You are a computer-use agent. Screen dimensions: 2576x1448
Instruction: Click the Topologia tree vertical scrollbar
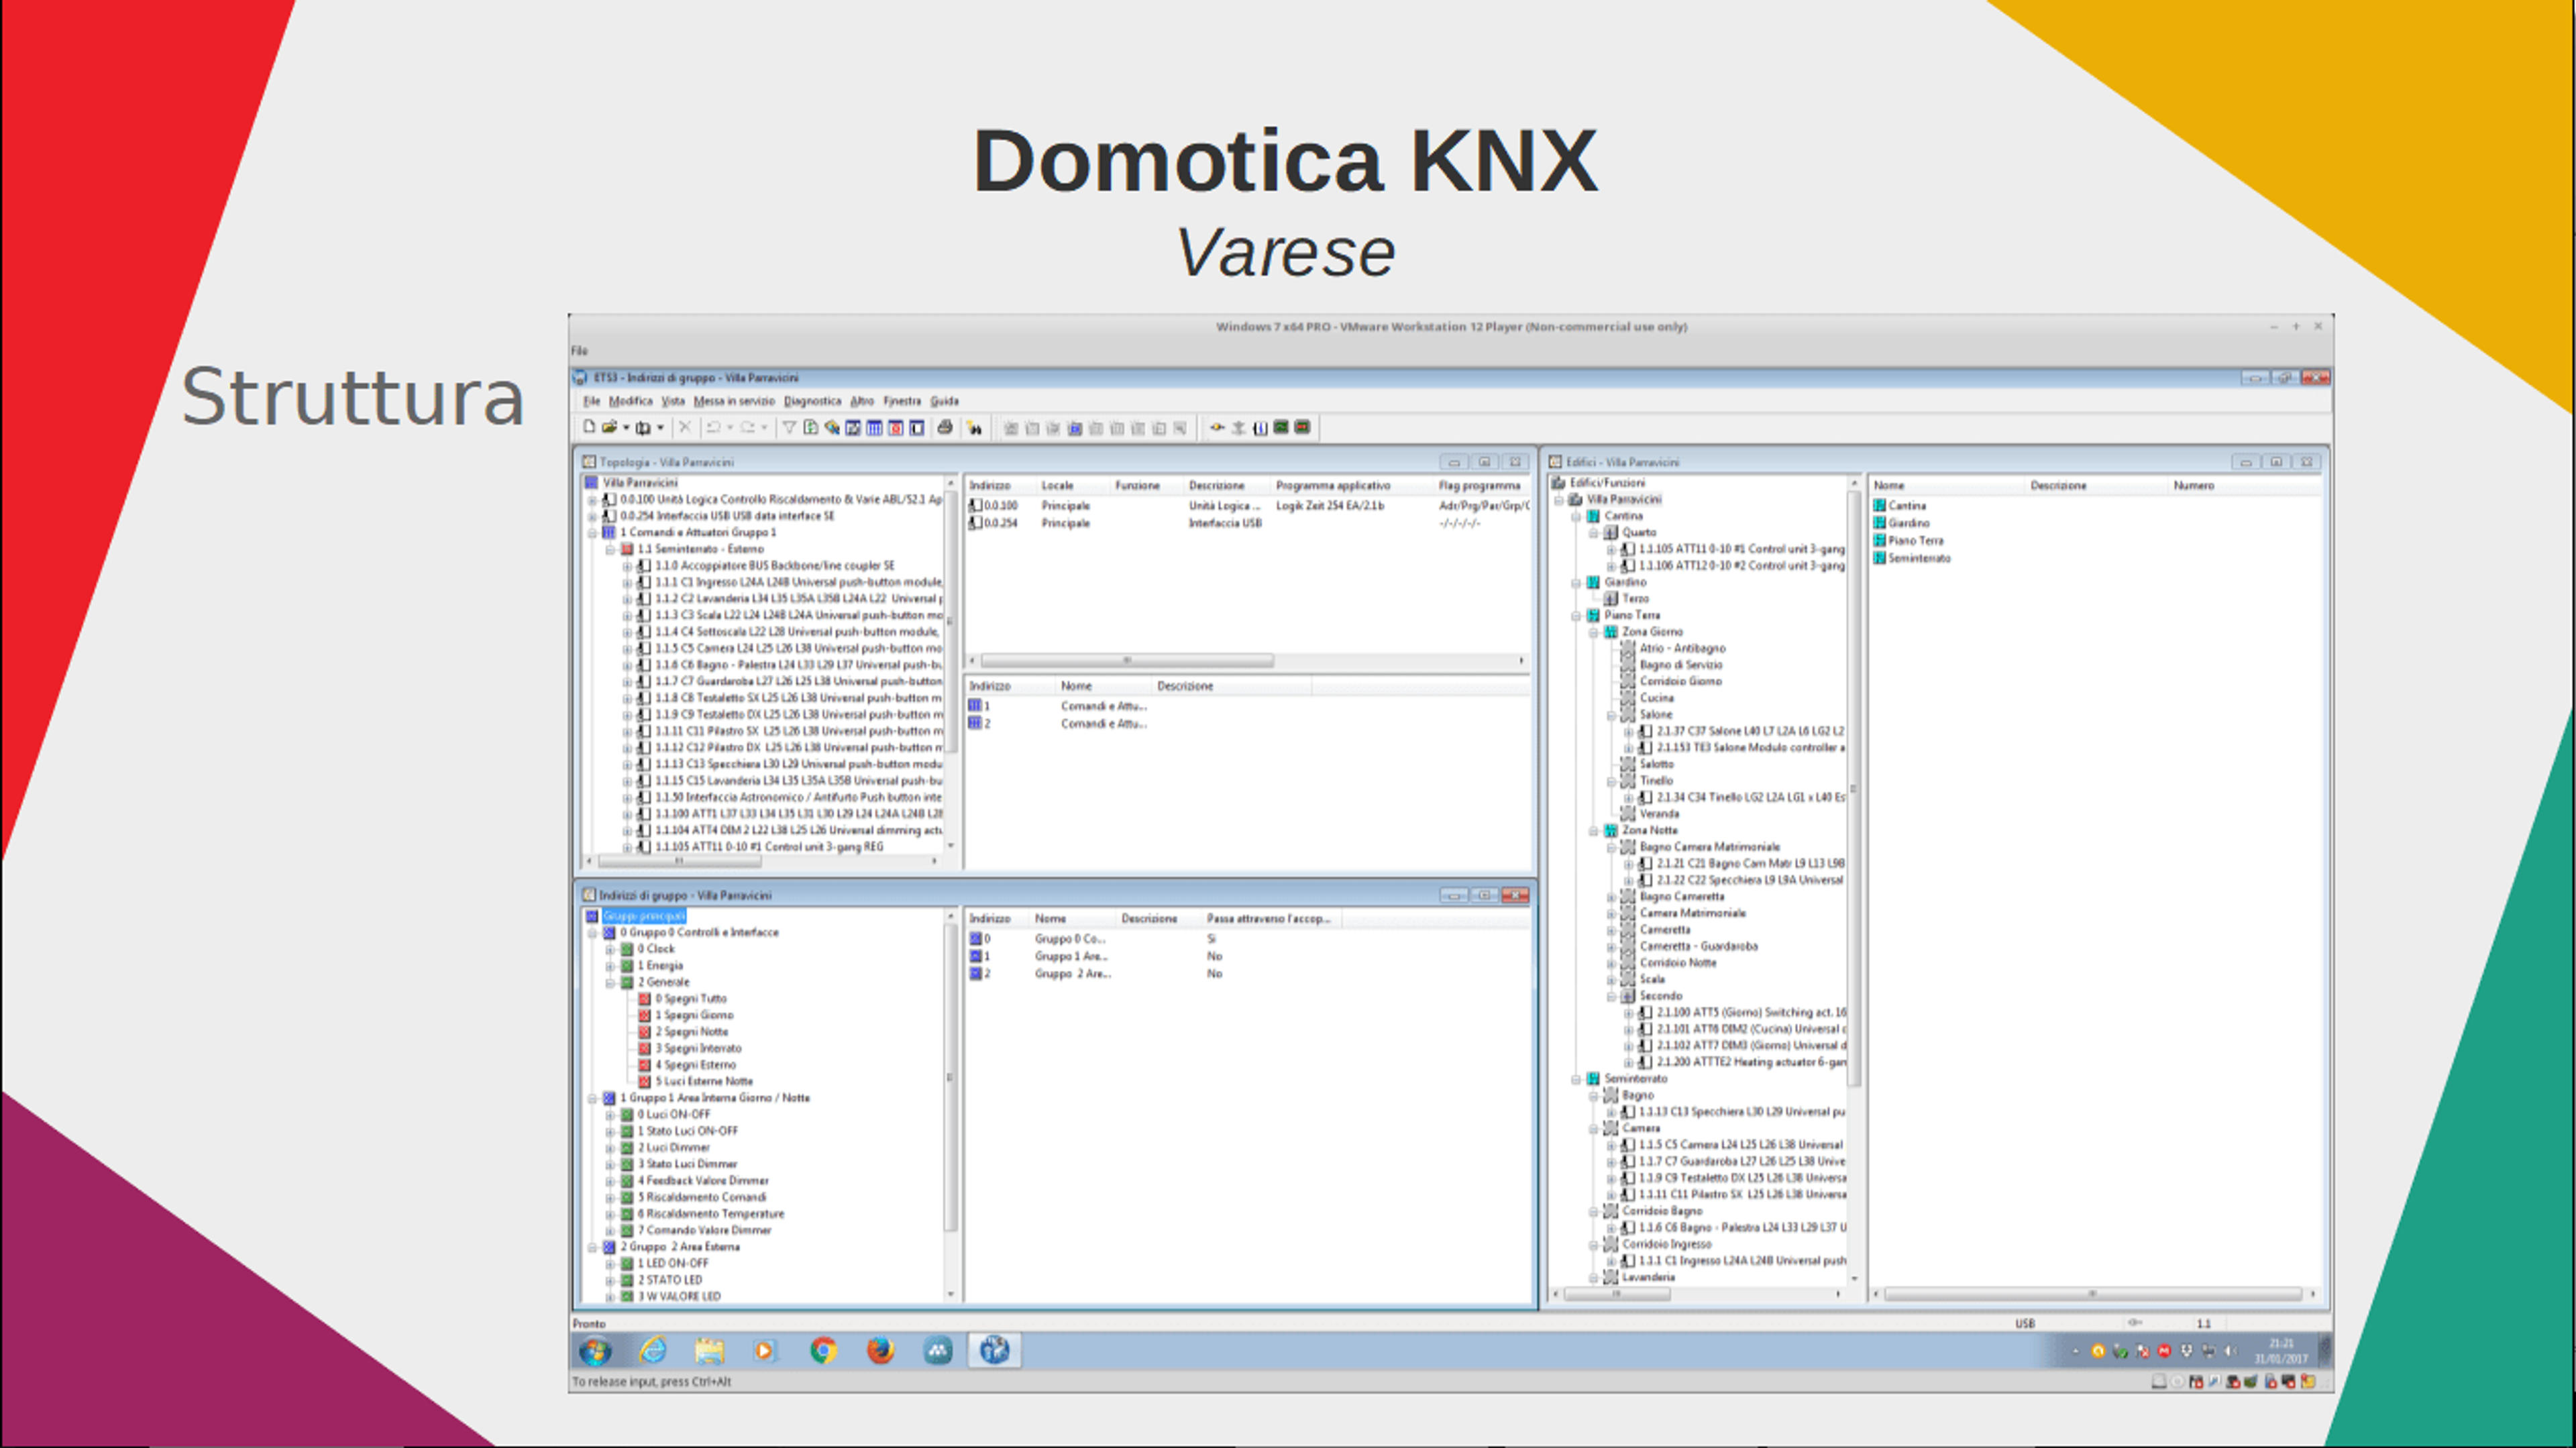click(x=951, y=665)
